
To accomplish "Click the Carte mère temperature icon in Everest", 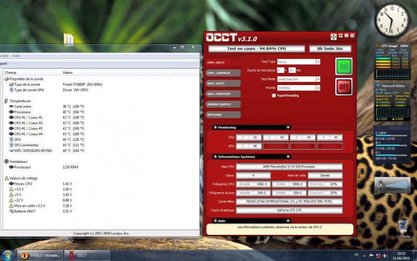I will (11, 106).
